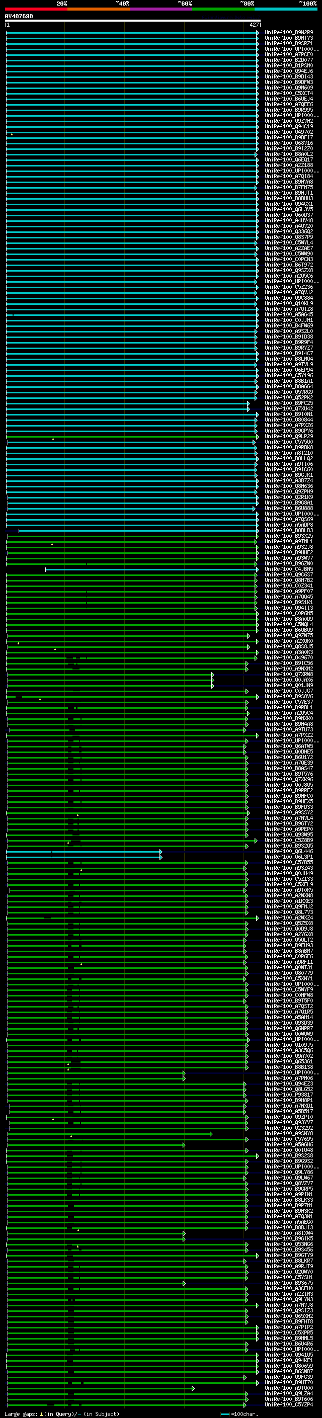Select the query title AV407690
322x1418 pixels.
click(19, 16)
